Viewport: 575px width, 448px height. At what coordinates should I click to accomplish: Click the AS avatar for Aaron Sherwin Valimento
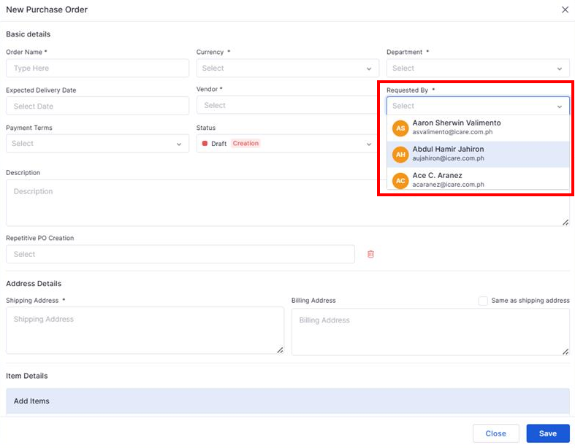pyautogui.click(x=400, y=128)
